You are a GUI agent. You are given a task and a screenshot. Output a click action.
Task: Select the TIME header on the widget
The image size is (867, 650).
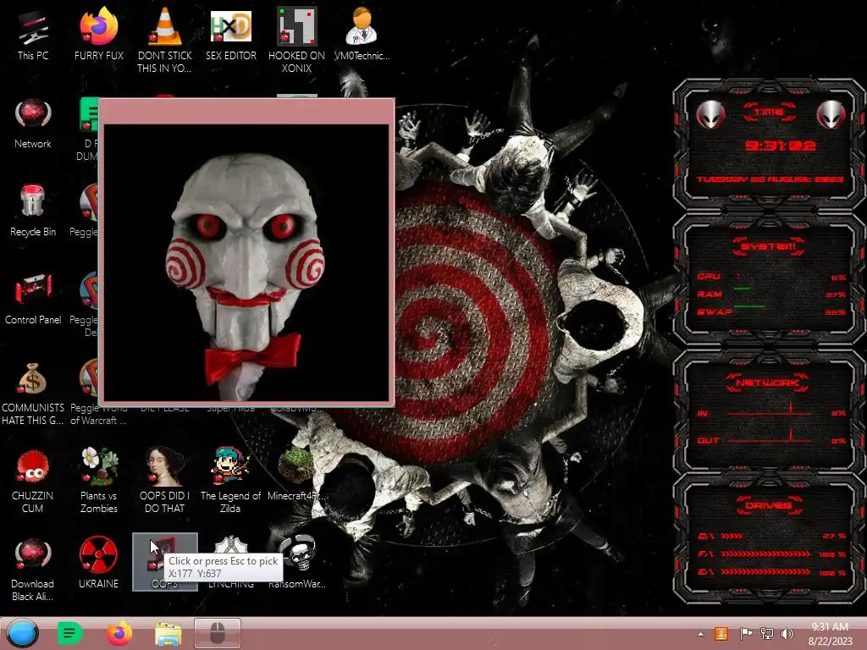[x=769, y=113]
